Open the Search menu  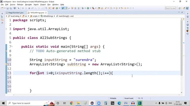[36, 5]
